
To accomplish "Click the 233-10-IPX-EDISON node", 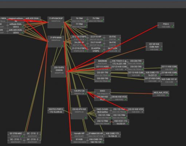I will coord(59,72).
